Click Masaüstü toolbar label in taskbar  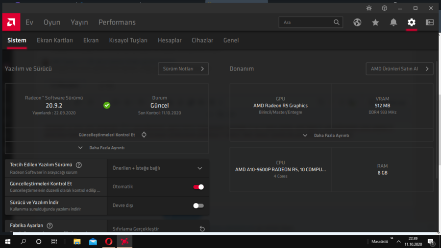pos(379,242)
